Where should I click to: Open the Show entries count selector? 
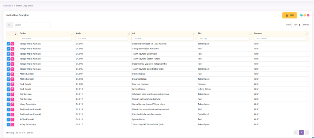(297, 25)
